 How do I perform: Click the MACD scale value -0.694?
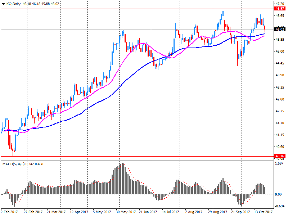(280, 206)
